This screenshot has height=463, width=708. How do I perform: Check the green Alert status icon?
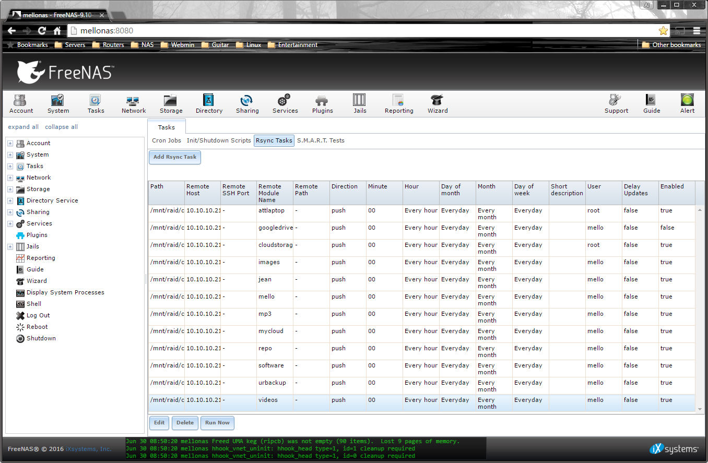click(687, 103)
